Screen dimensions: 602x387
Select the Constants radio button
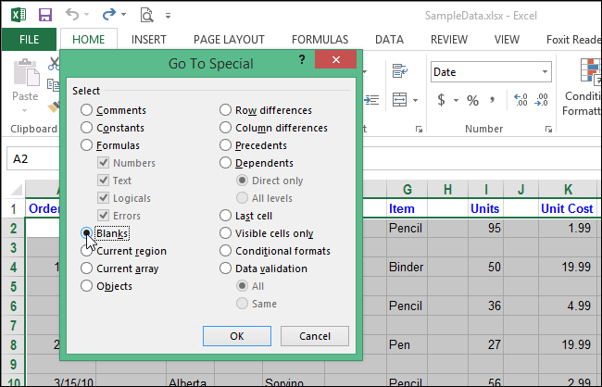tap(87, 128)
